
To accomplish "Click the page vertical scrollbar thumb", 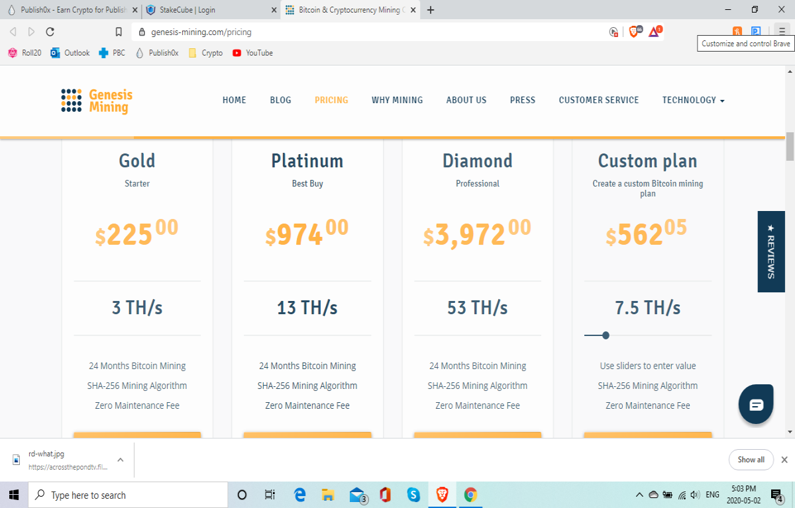I will click(790, 147).
